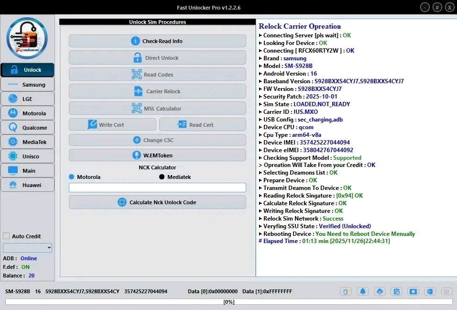Image resolution: width=457 pixels, height=310 pixels.
Task: Click the Fast Unlocker padlock logo
Action: coord(27,38)
